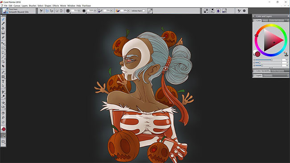Select the Dropper tool in the toolbox
290x163 pixels.
tap(3, 24)
